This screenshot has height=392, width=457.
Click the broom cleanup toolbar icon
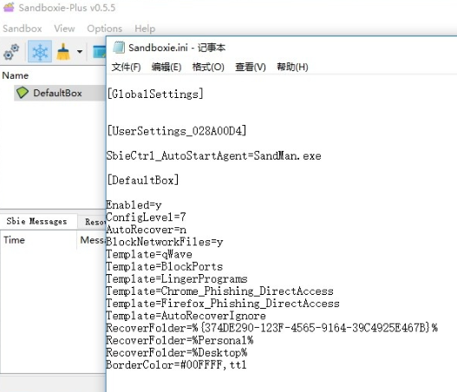click(x=63, y=51)
